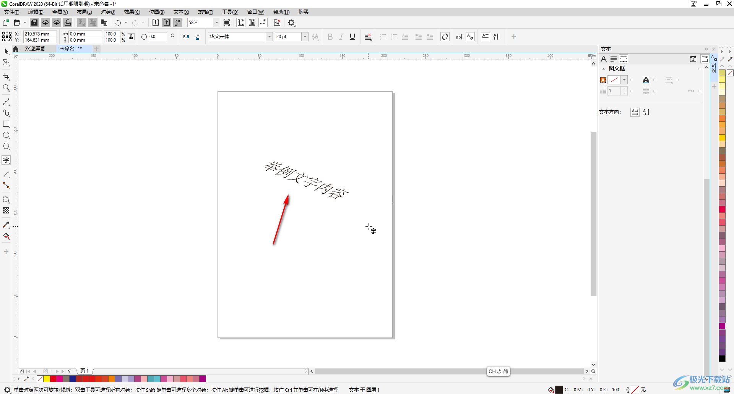This screenshot has width=734, height=394.
Task: Pick the black swatch in right palette
Action: pyautogui.click(x=722, y=358)
